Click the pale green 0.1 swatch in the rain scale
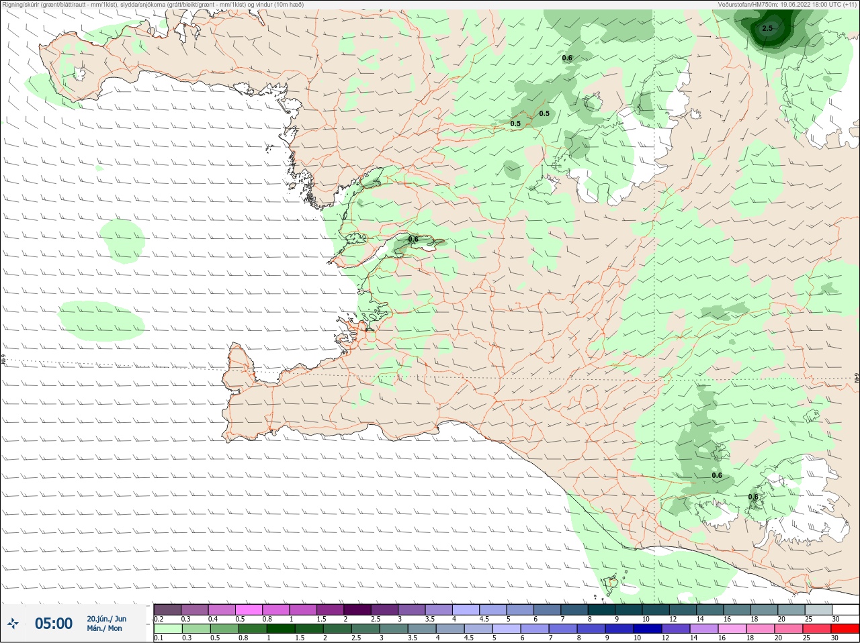The height and width of the screenshot is (643, 860). coord(167,629)
